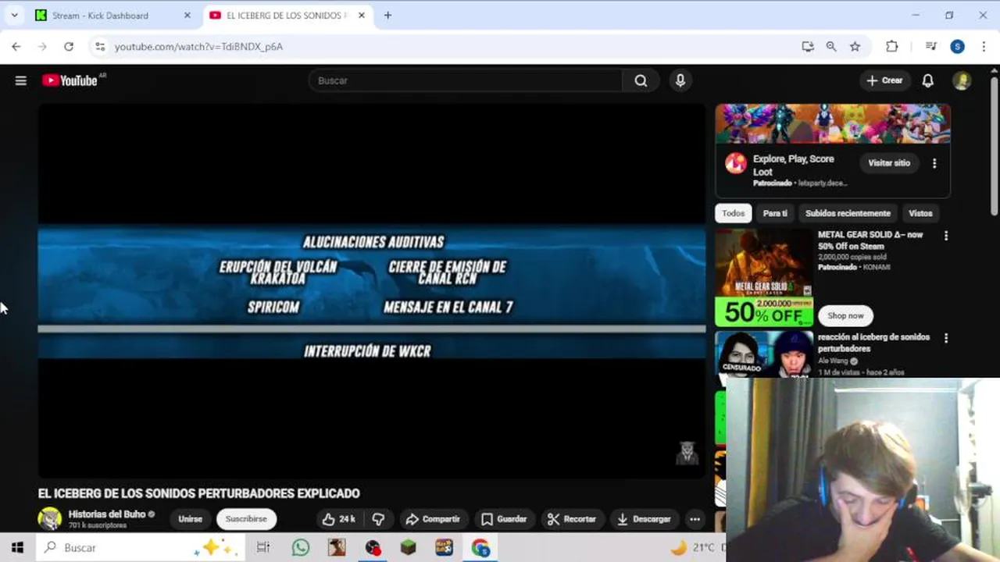Start voice search with microphone icon
1000x562 pixels.
pyautogui.click(x=680, y=80)
